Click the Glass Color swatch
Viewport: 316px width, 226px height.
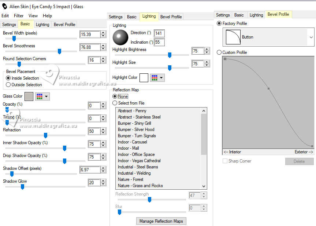(29, 96)
